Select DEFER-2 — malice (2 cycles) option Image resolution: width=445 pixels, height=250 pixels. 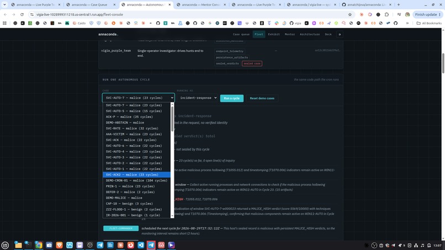click(x=137, y=192)
